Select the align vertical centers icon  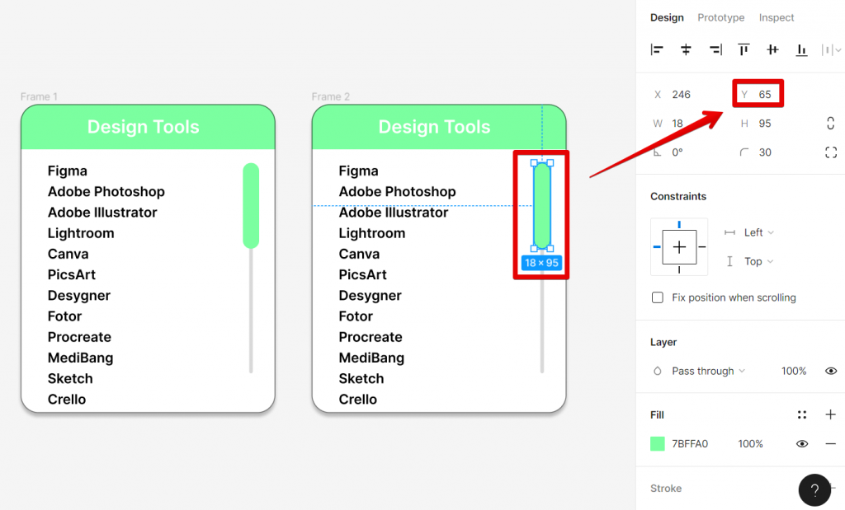772,49
